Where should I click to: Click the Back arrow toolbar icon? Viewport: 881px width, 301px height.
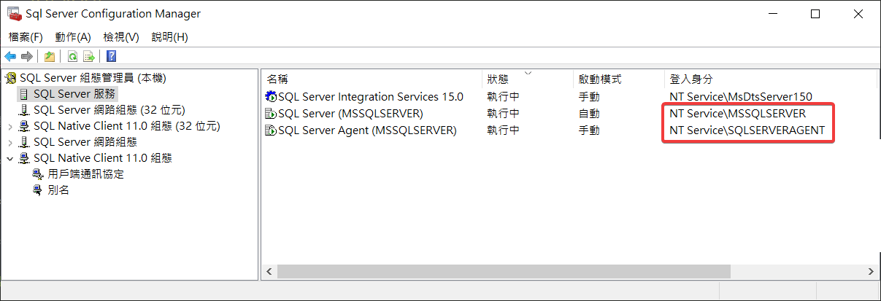10,56
